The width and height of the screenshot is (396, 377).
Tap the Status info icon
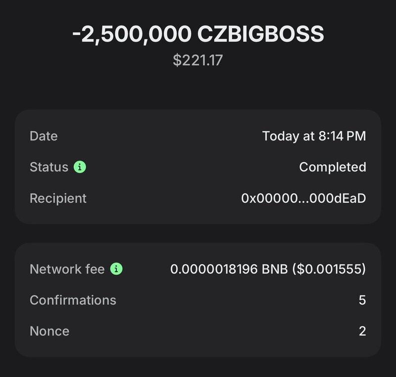pyautogui.click(x=80, y=167)
